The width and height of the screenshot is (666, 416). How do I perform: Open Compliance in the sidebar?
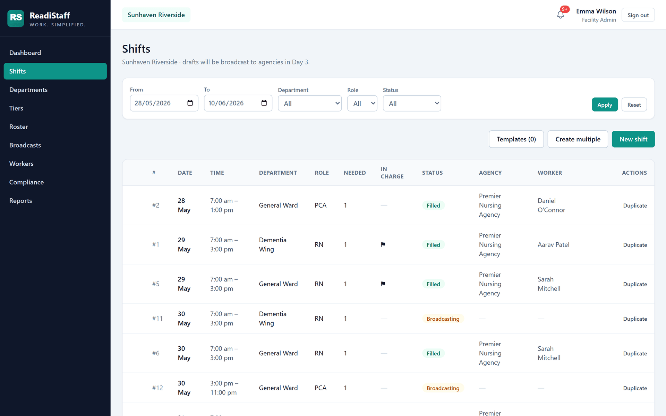55,182
